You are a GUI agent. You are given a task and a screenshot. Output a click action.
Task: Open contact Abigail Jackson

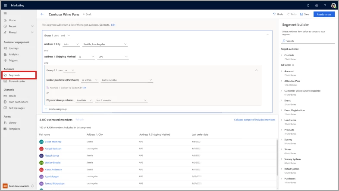pos(53,149)
